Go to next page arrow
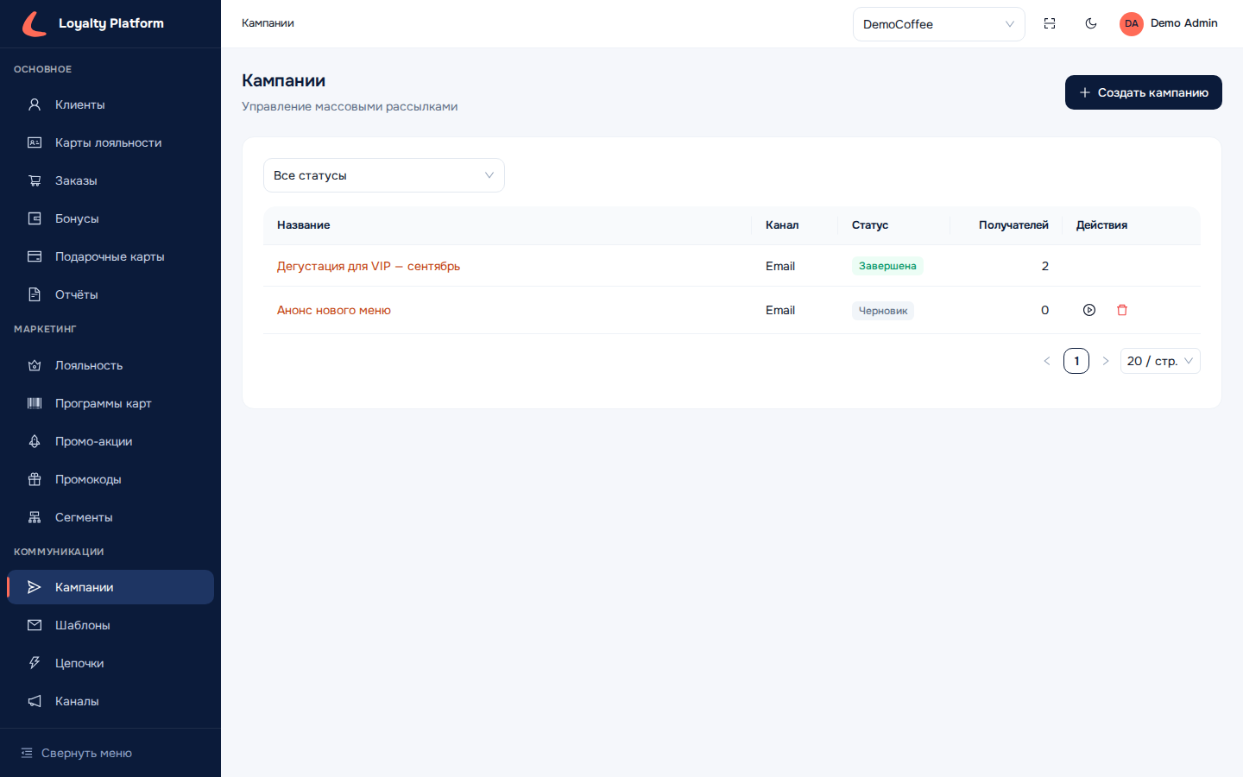The height and width of the screenshot is (777, 1243). [x=1106, y=361]
